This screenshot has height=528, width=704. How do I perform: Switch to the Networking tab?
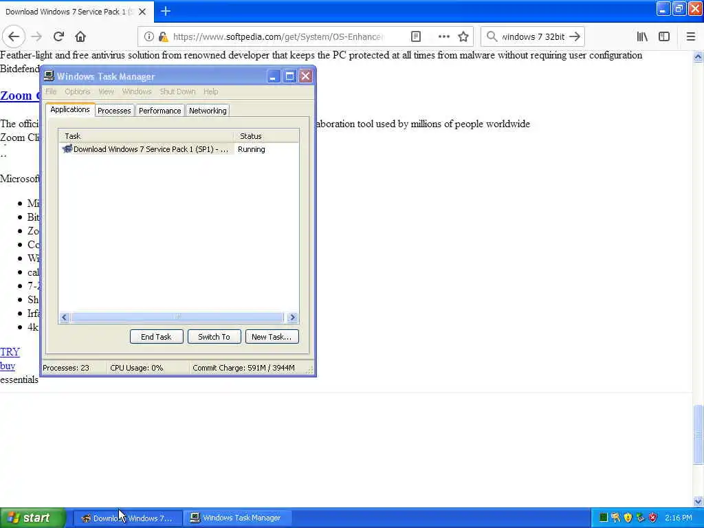click(x=208, y=111)
